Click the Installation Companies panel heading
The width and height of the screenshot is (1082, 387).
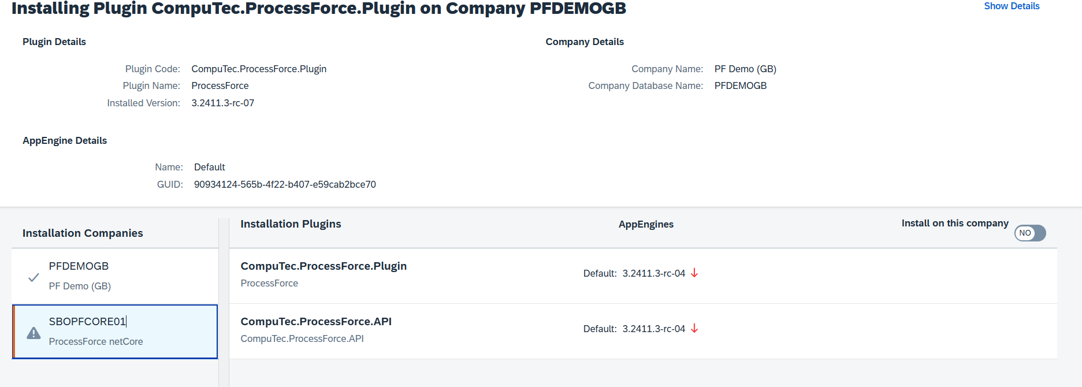click(x=83, y=233)
